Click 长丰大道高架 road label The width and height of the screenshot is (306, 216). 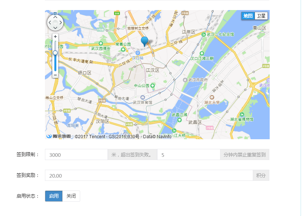click(81, 61)
